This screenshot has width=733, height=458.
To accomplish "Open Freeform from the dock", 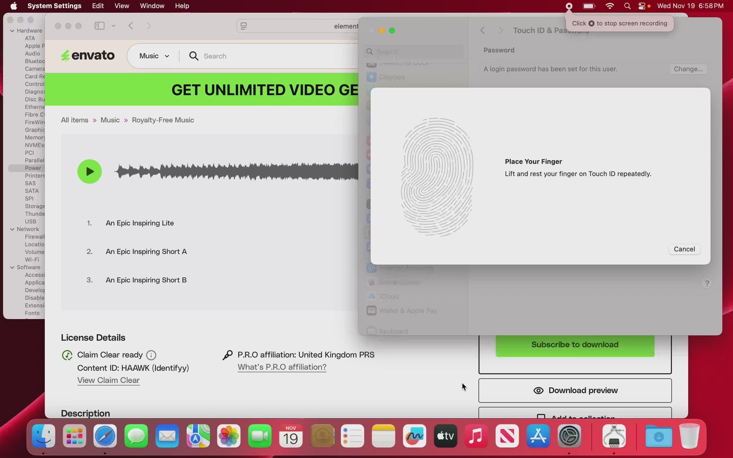I will click(415, 436).
